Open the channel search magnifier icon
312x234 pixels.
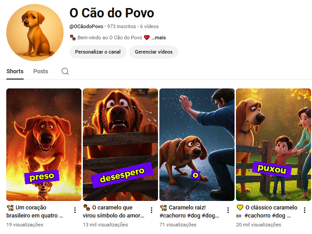click(x=65, y=71)
